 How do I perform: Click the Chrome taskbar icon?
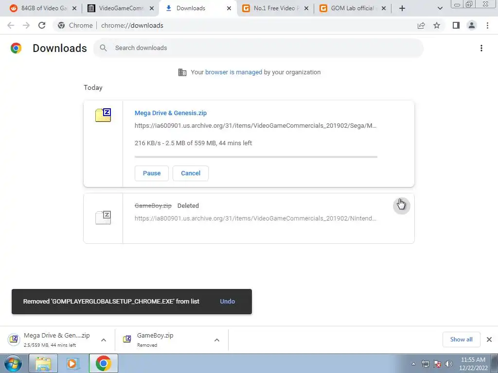point(103,363)
